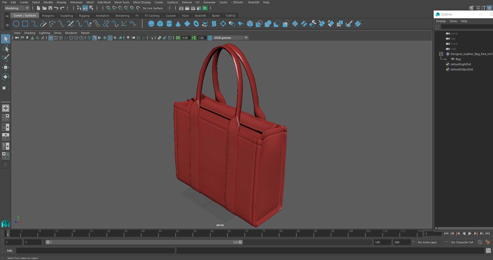Select the NURBS Square tool on shelf
The height and width of the screenshot is (260, 493).
25,24
